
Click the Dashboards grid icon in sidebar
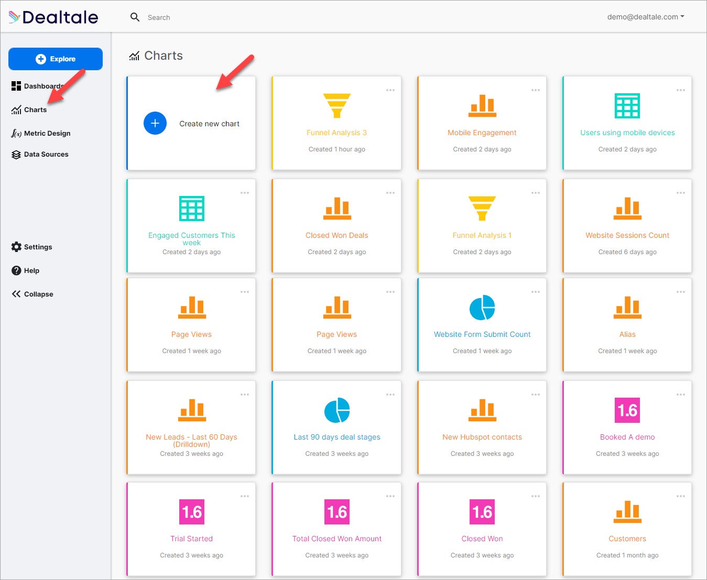(x=16, y=86)
